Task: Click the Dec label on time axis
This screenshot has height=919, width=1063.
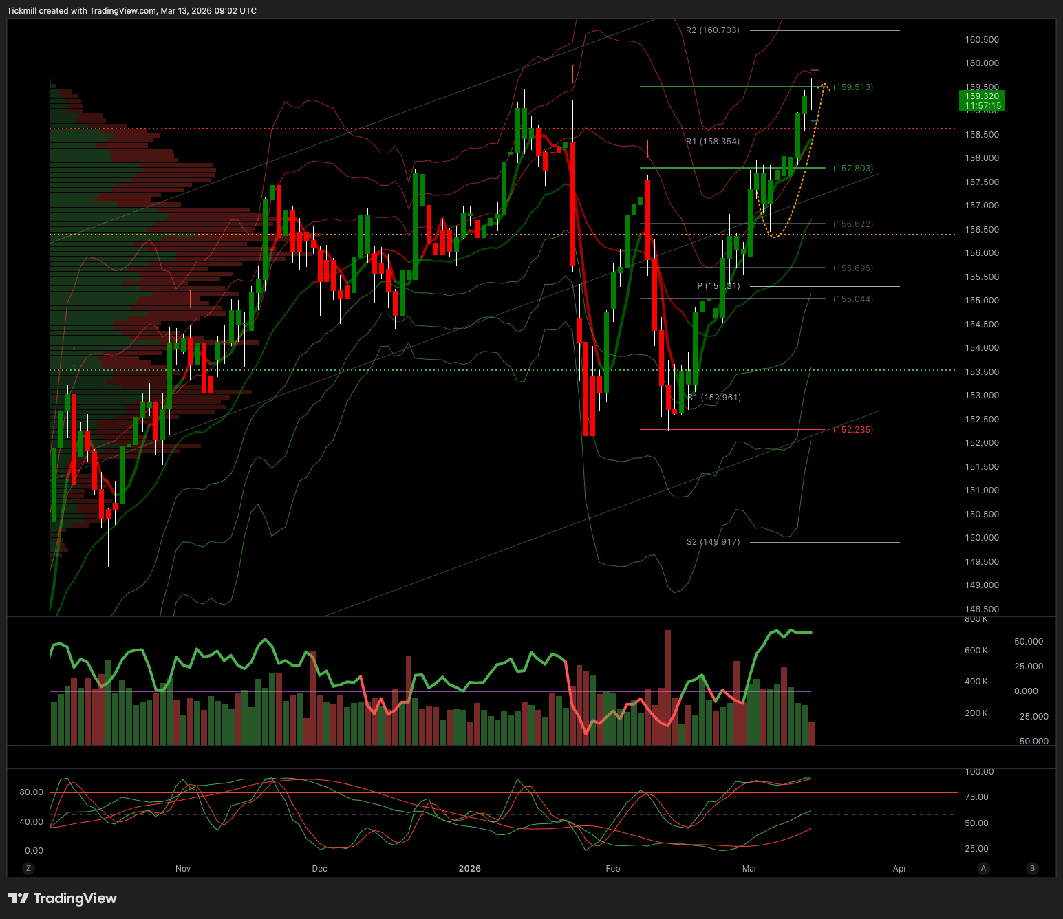Action: pyautogui.click(x=319, y=868)
